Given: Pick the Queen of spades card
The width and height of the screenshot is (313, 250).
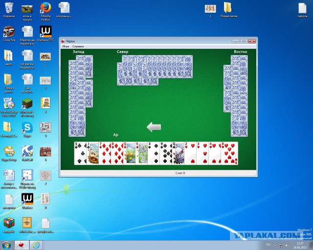Looking at the screenshot, I should click(x=178, y=153).
